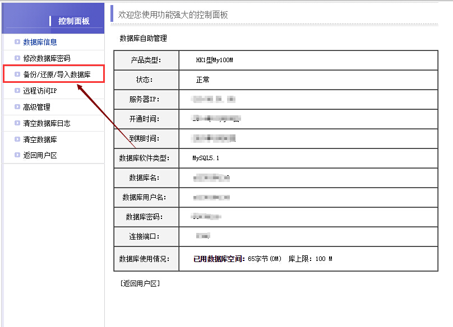Click the 已用数据库空间 bold text
453x327 pixels.
point(219,259)
